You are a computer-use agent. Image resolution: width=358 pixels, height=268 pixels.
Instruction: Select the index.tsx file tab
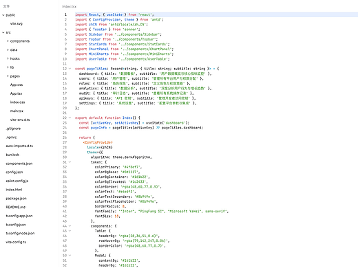tap(69, 7)
